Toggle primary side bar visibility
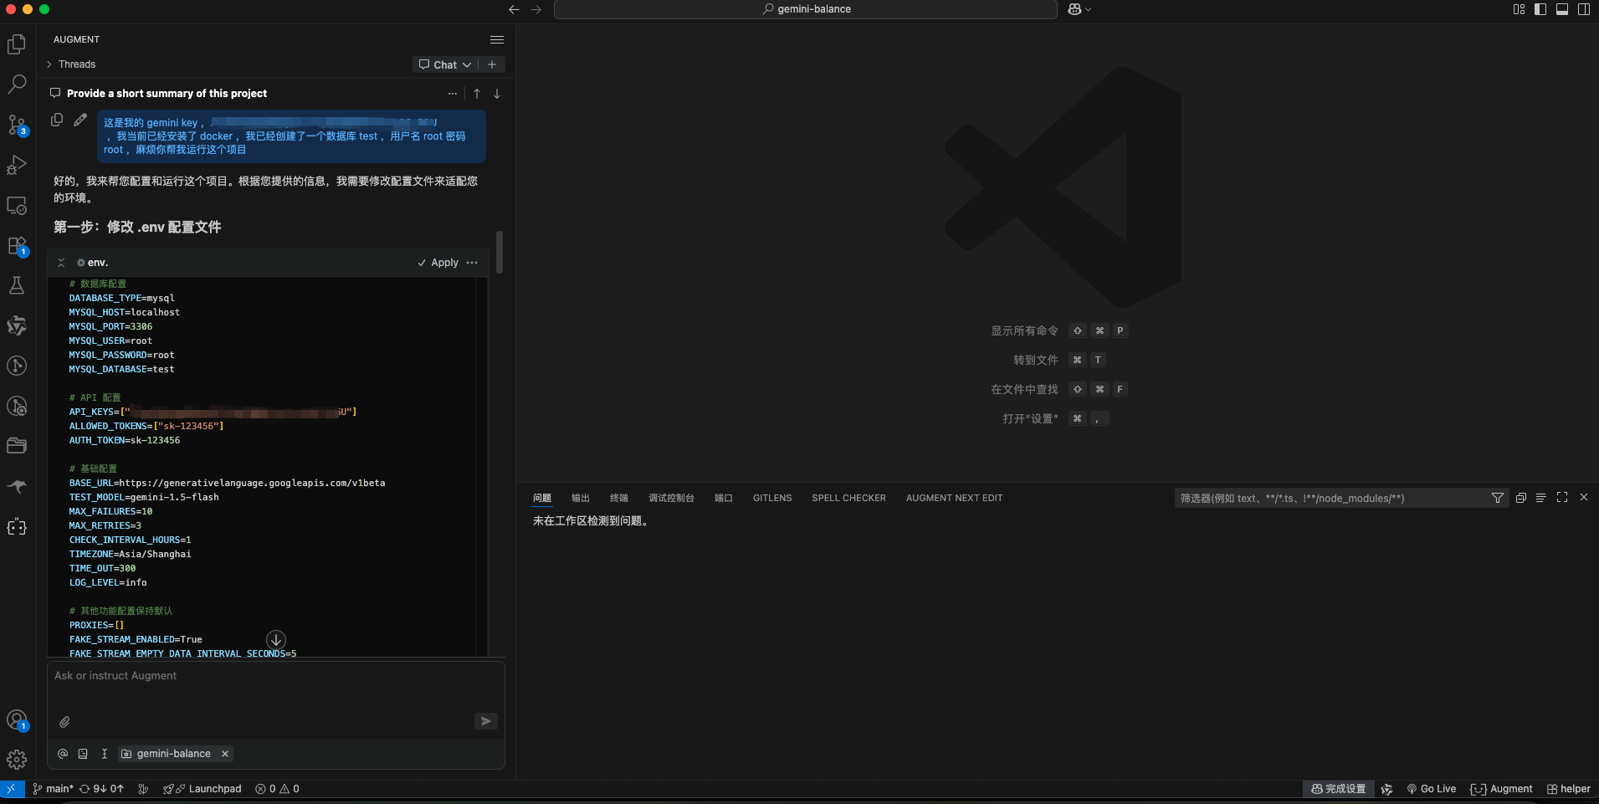Screen dimensions: 1599x804 click(1540, 9)
